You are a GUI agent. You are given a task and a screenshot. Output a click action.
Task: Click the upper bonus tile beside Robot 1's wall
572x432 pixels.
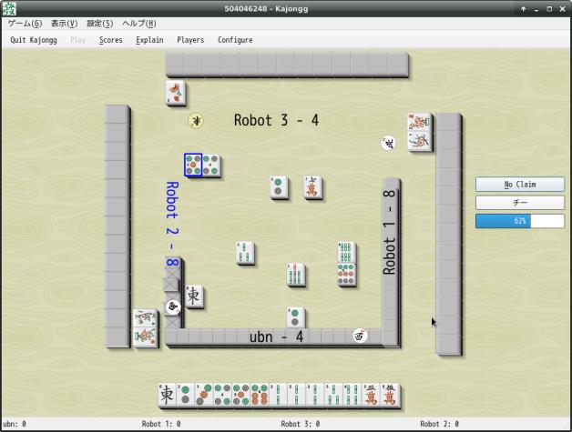click(x=420, y=123)
